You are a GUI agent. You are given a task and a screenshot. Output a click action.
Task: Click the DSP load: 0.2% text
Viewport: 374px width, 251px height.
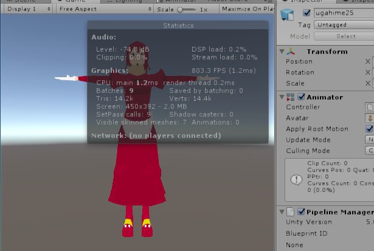coord(219,49)
